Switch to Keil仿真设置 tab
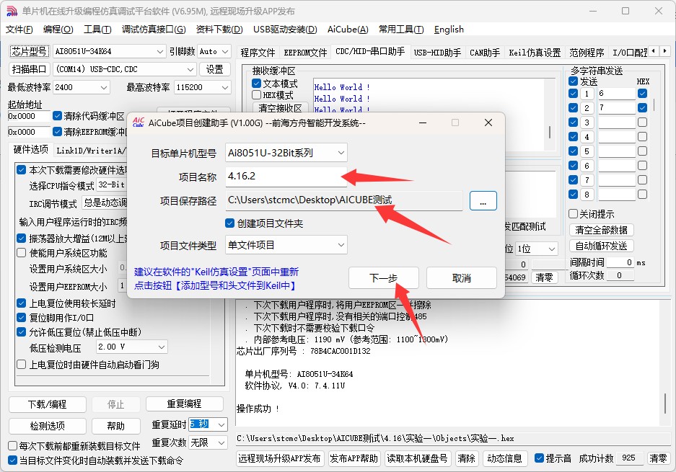Viewport: 676px width, 472px height. 535,53
